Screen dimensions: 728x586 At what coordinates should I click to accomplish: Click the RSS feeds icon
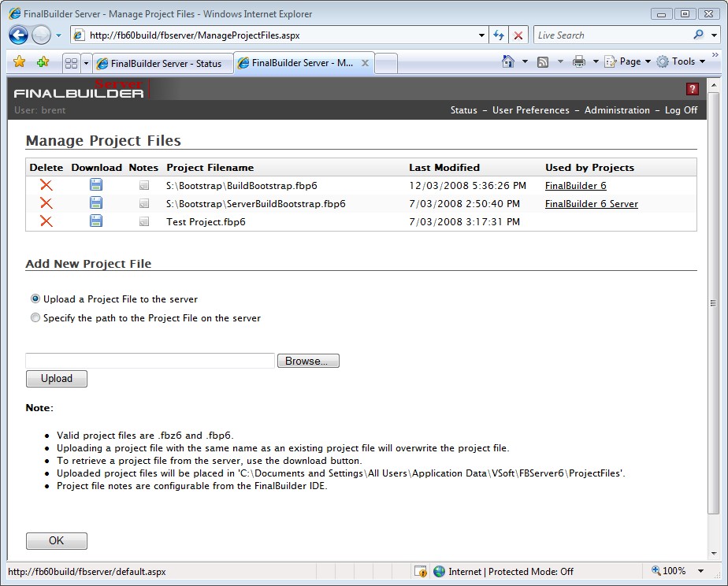[543, 61]
